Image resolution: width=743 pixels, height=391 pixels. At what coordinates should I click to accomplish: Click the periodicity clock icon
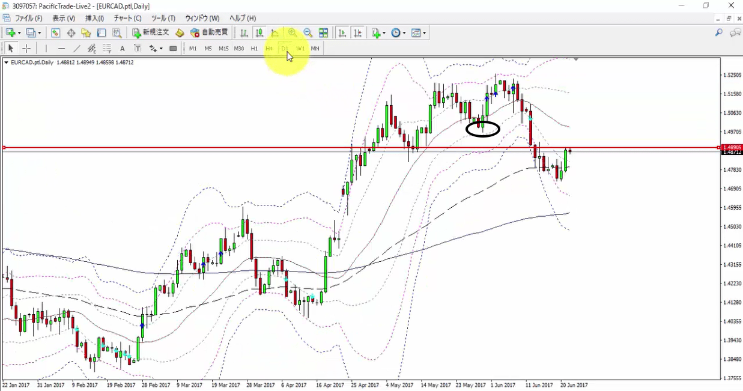click(x=396, y=33)
